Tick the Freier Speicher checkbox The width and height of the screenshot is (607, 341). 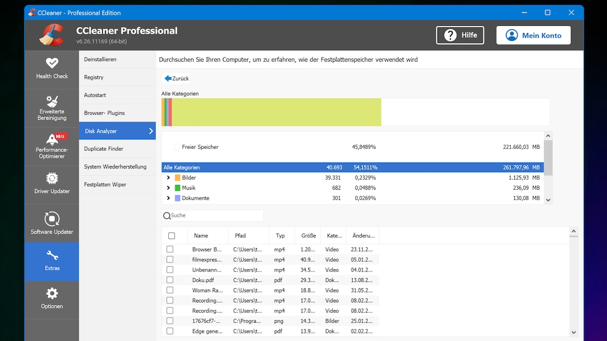(x=177, y=147)
